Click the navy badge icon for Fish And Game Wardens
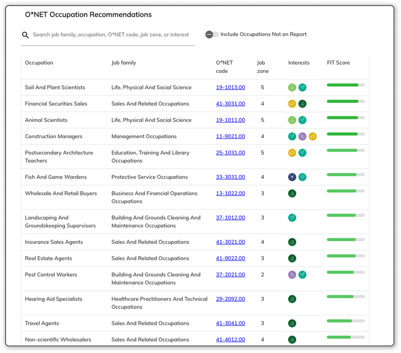 292,177
